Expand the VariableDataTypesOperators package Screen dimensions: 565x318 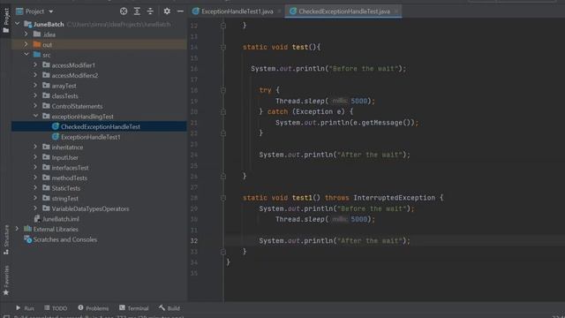pyautogui.click(x=35, y=208)
